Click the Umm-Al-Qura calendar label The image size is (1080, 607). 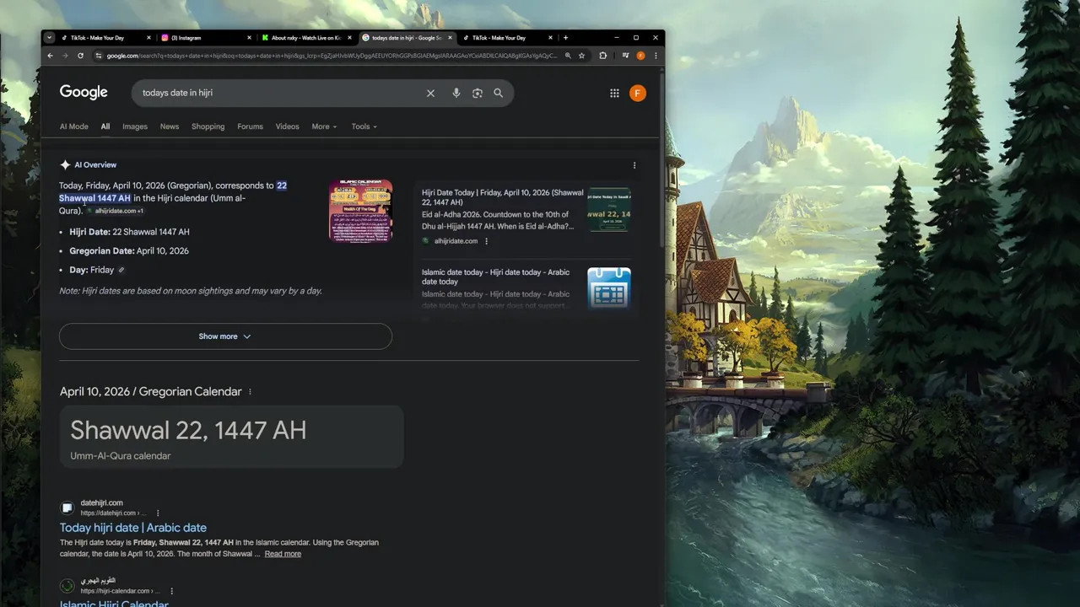pyautogui.click(x=121, y=456)
